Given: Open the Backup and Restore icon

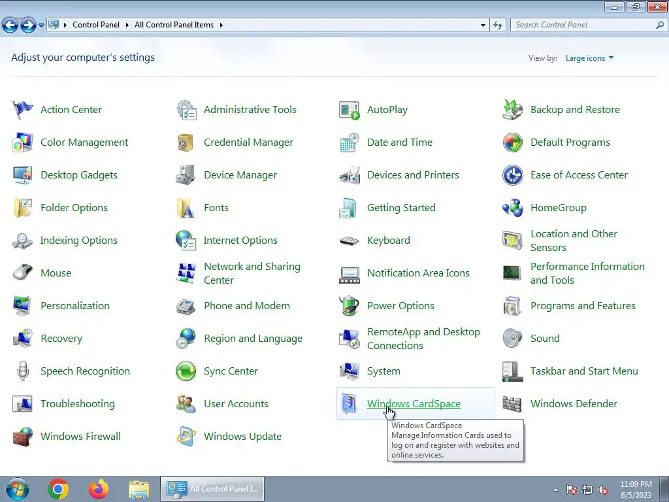Looking at the screenshot, I should [x=513, y=110].
